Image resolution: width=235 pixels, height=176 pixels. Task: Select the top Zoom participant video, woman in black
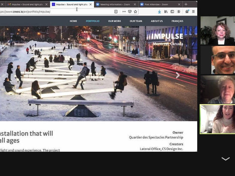click(218, 30)
